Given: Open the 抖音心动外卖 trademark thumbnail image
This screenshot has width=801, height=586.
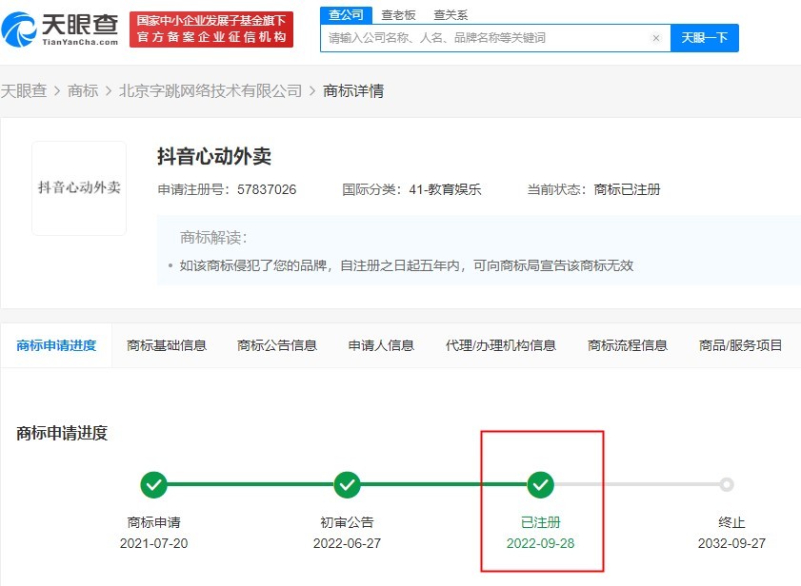Looking at the screenshot, I should pos(79,187).
